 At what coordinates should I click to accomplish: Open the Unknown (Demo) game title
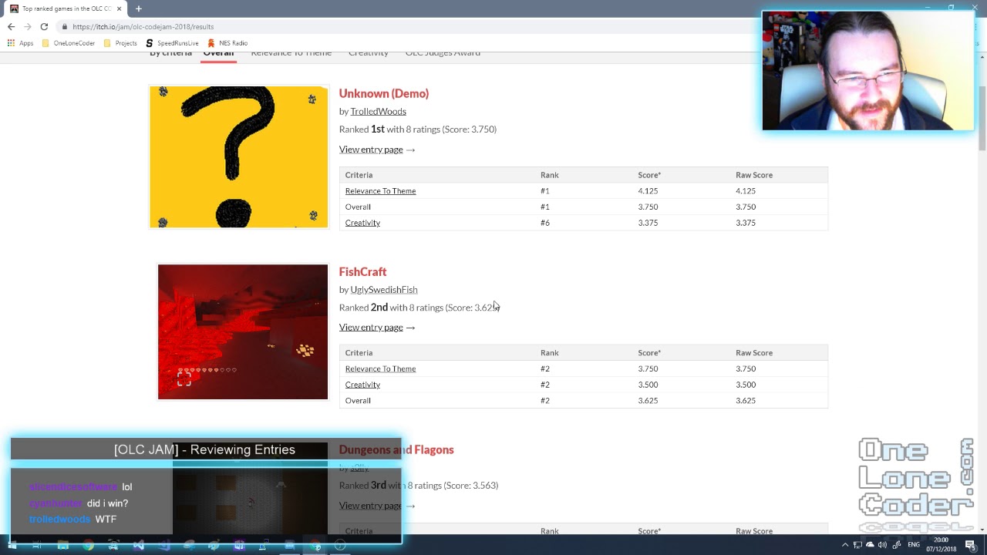pos(383,93)
